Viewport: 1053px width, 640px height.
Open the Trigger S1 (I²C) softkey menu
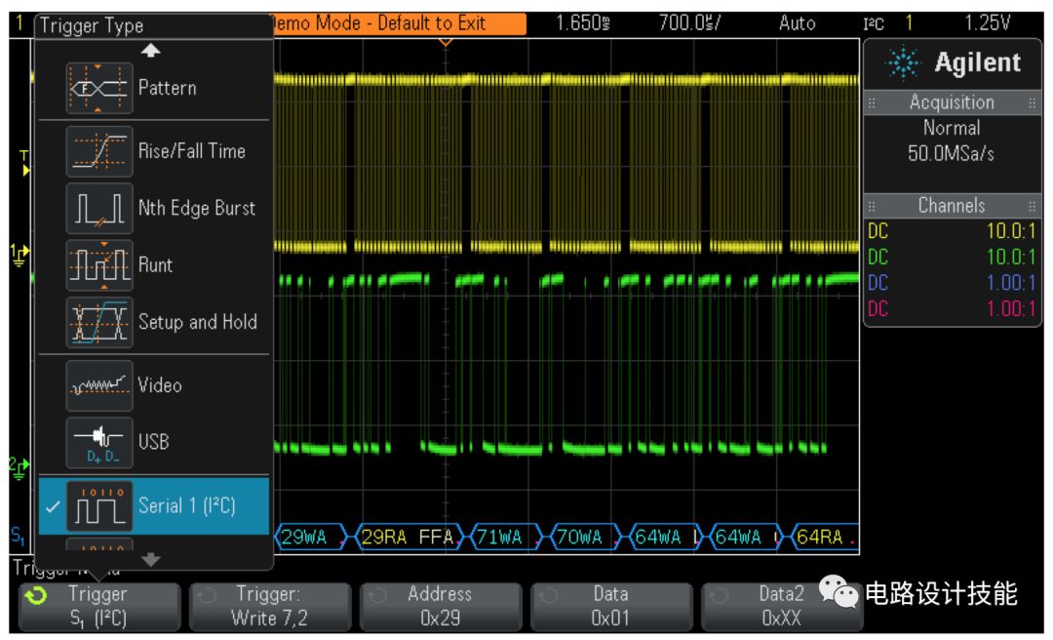click(99, 607)
